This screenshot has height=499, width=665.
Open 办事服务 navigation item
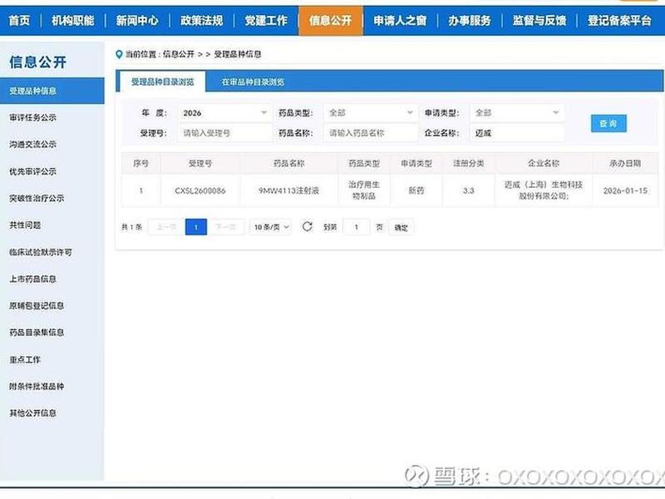470,20
